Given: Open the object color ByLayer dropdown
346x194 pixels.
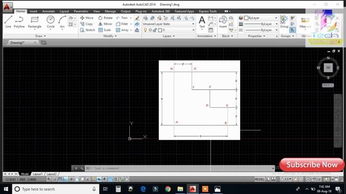Looking at the screenshot, I should (261, 18).
